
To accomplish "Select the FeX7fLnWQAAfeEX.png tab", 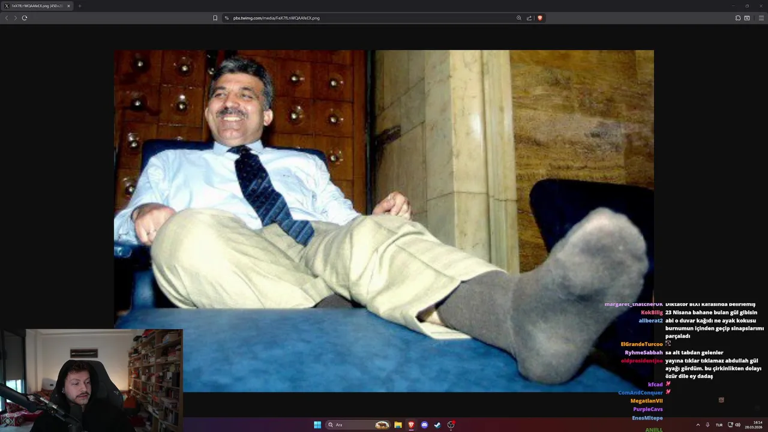I will 37,6.
